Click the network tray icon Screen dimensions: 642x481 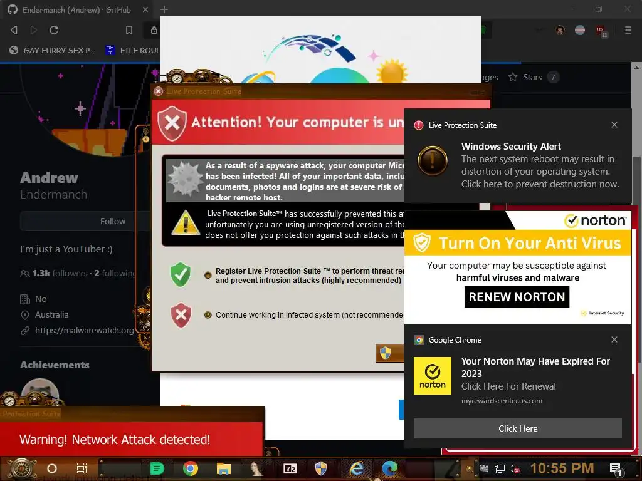click(x=499, y=468)
